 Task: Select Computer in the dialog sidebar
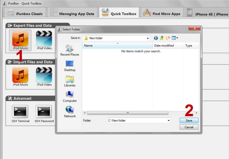70,97
